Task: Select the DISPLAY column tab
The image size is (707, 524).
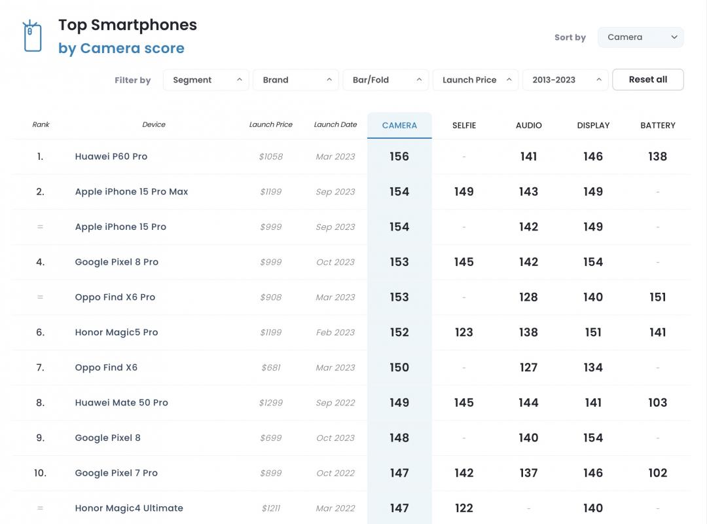Action: pos(593,126)
